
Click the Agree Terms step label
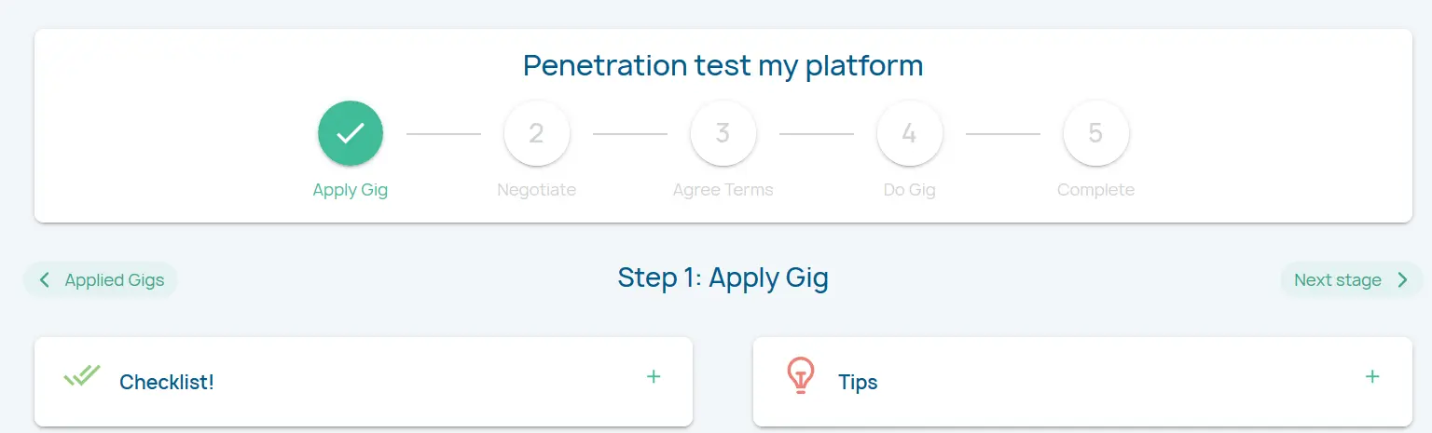pyautogui.click(x=723, y=190)
